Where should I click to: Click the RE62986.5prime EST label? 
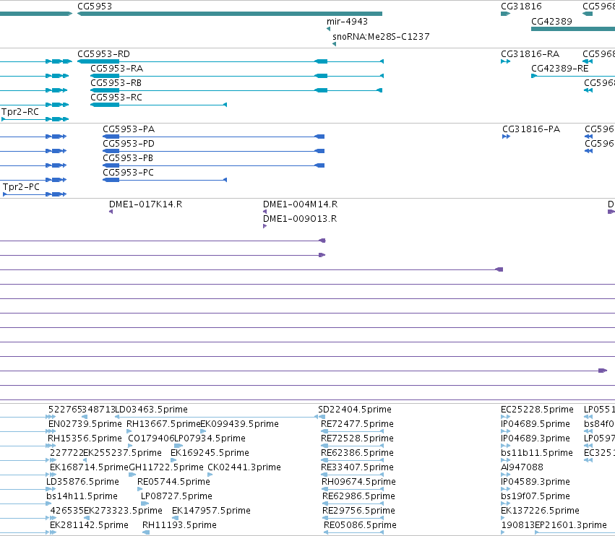pyautogui.click(x=358, y=496)
